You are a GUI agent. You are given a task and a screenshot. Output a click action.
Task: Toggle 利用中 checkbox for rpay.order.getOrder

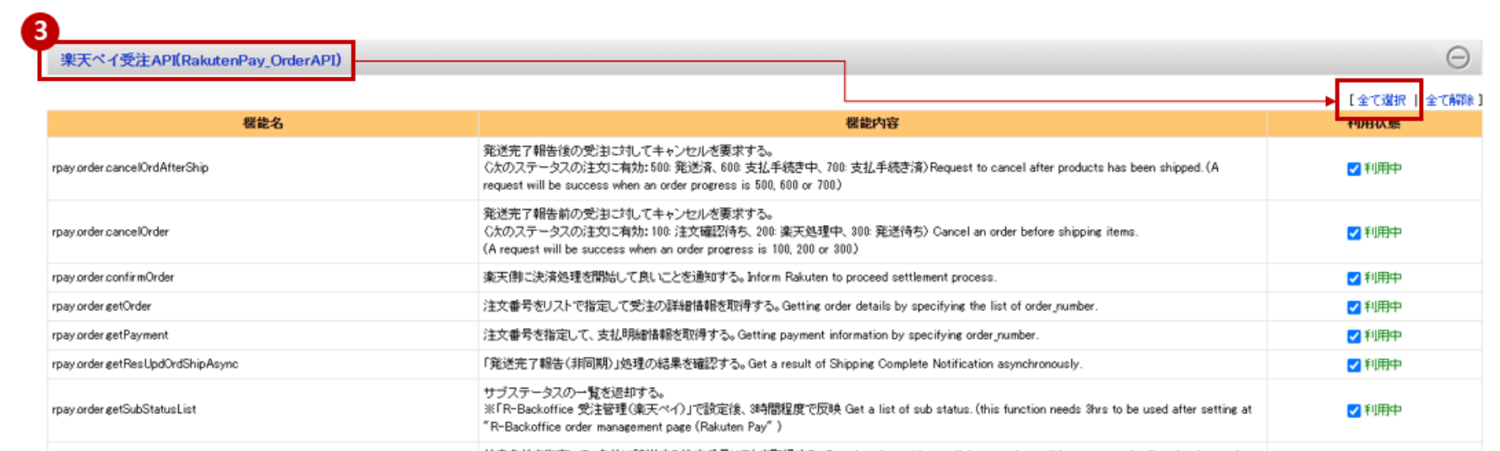click(x=1354, y=307)
